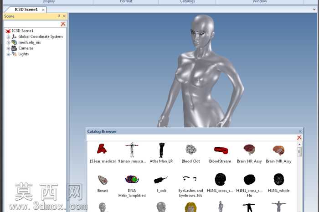Click the Catalog Browser scrollbar thumb
Viewport: 319px width, 212px height.
pyautogui.click(x=299, y=152)
